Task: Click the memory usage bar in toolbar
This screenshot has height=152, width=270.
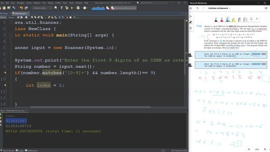Action: pyautogui.click(x=98, y=8)
